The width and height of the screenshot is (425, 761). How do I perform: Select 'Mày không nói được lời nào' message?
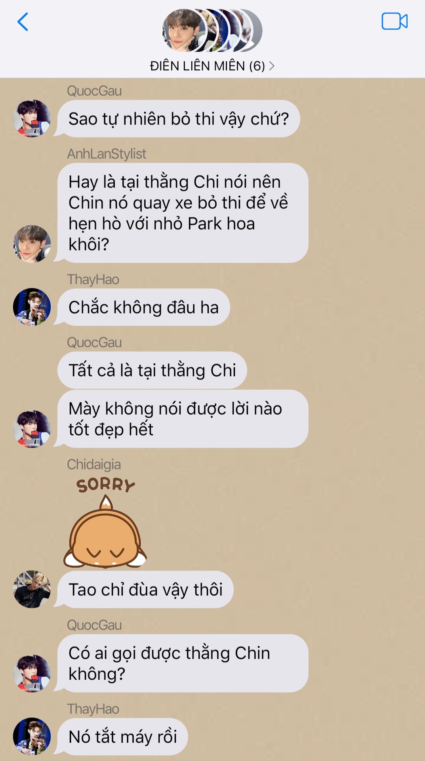pos(183,419)
